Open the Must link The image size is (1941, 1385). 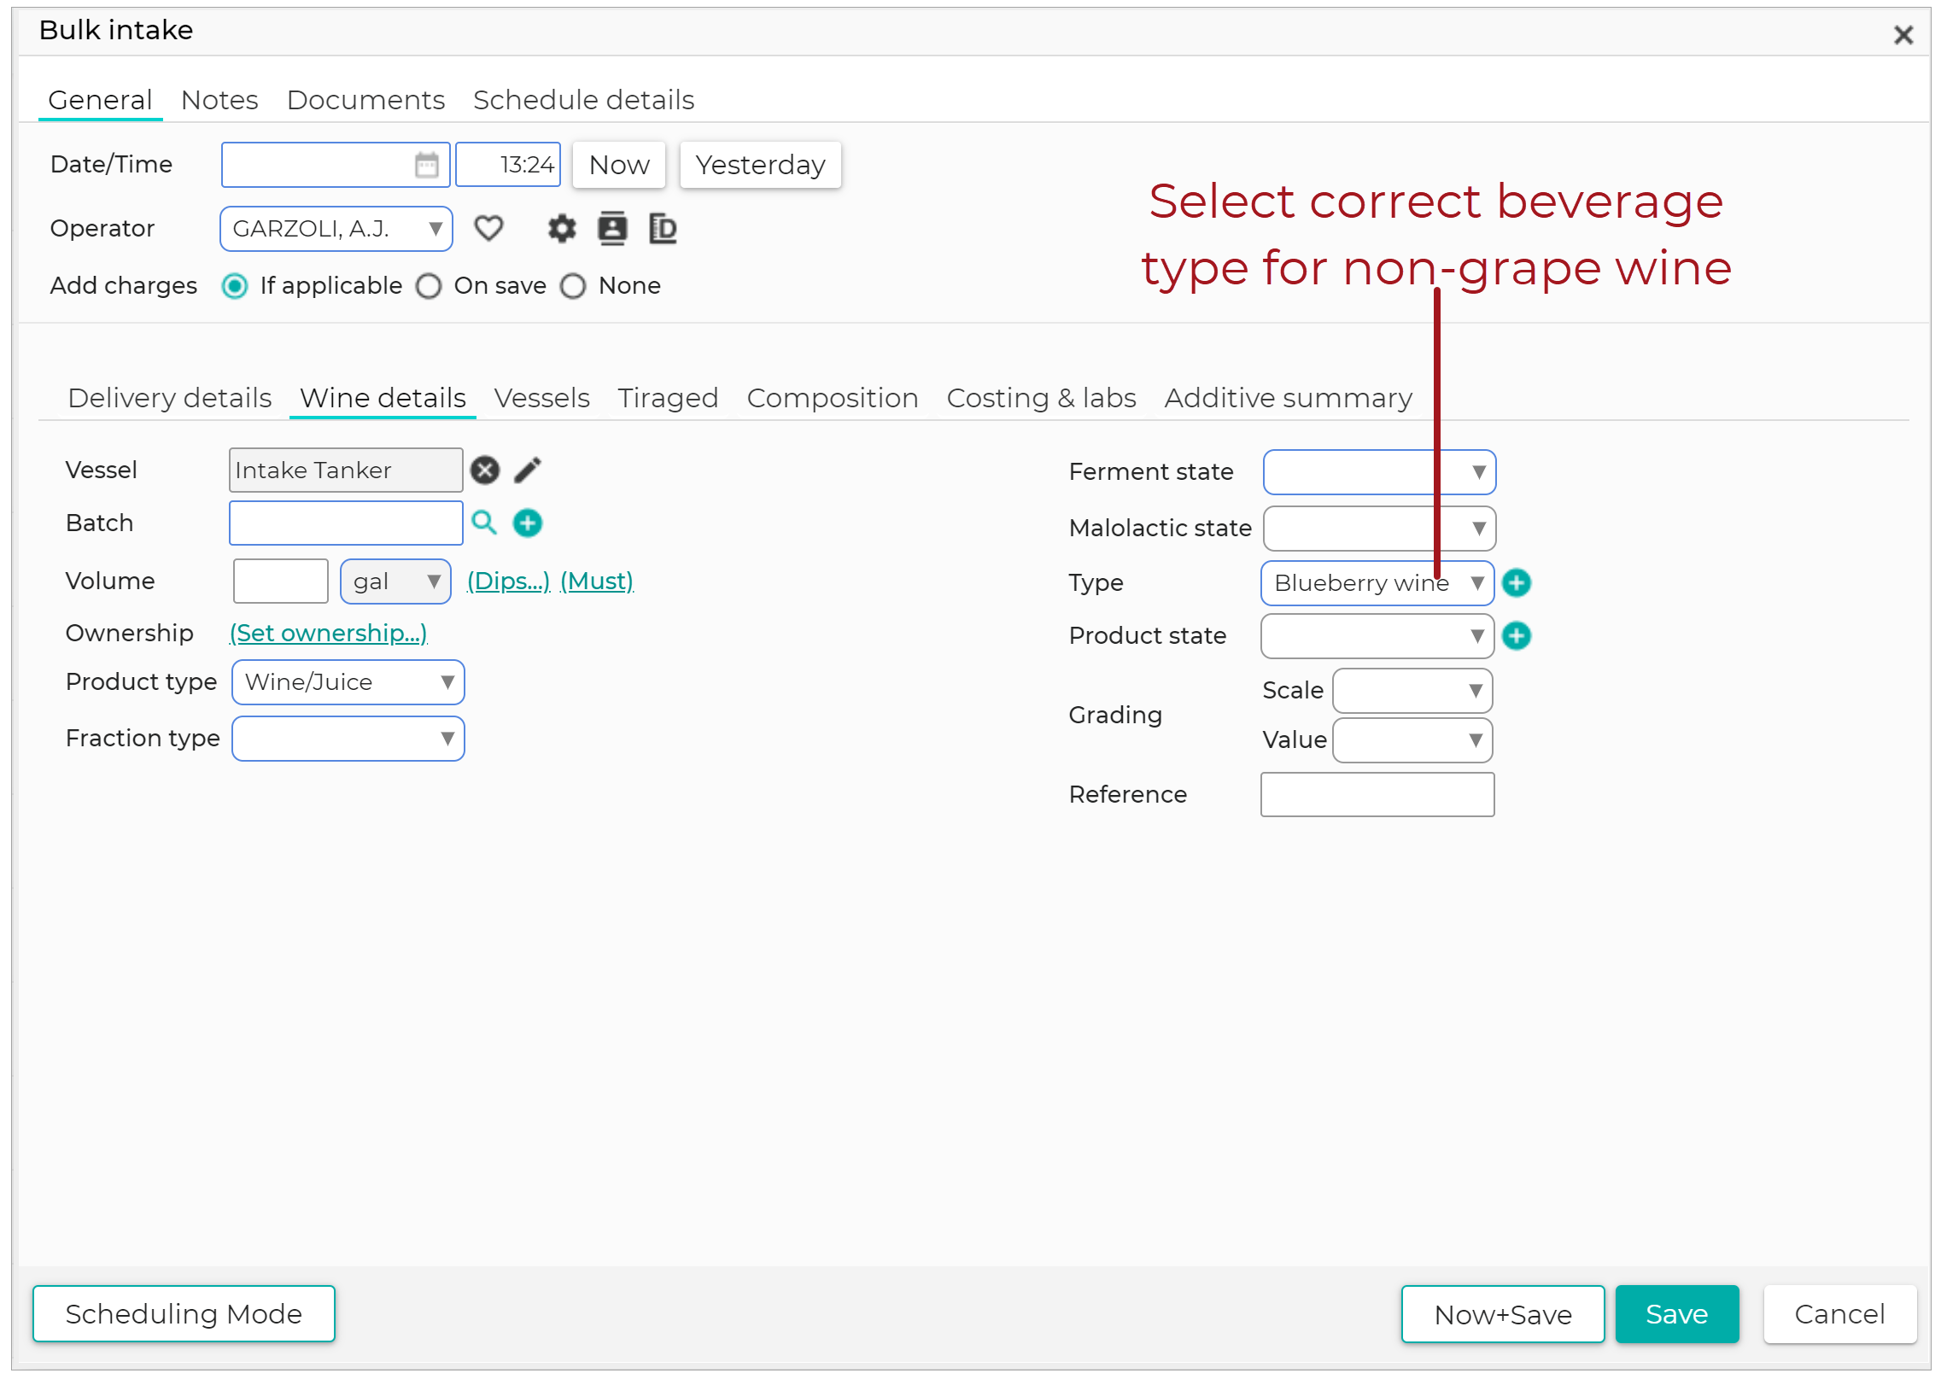click(597, 581)
